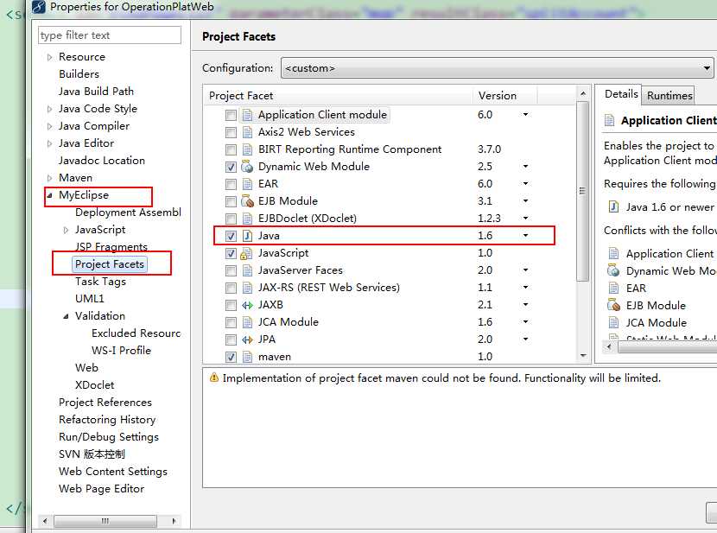Click the EJB Module bean icon
Viewport: 717px width, 533px height.
[x=247, y=201]
